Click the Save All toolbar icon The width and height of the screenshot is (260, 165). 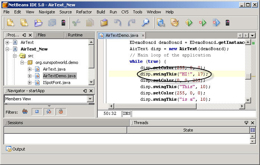52,23
